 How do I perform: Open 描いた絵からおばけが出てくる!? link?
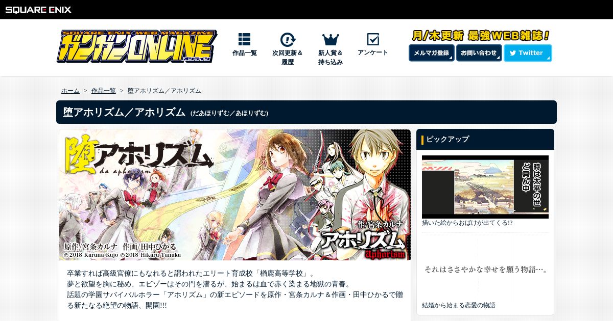tap(467, 223)
